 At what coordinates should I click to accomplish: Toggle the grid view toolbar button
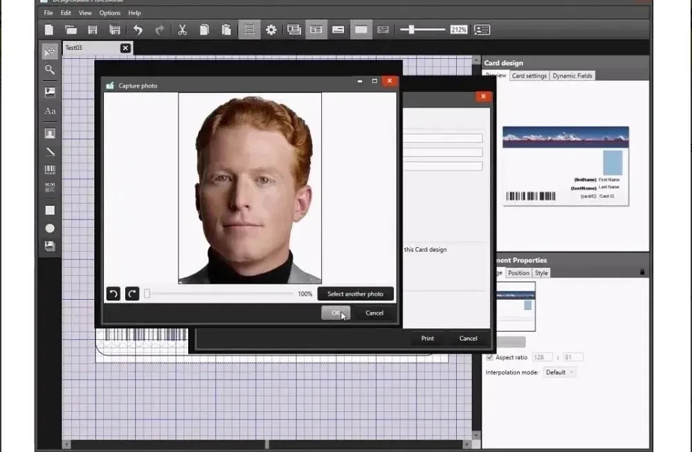click(x=249, y=30)
